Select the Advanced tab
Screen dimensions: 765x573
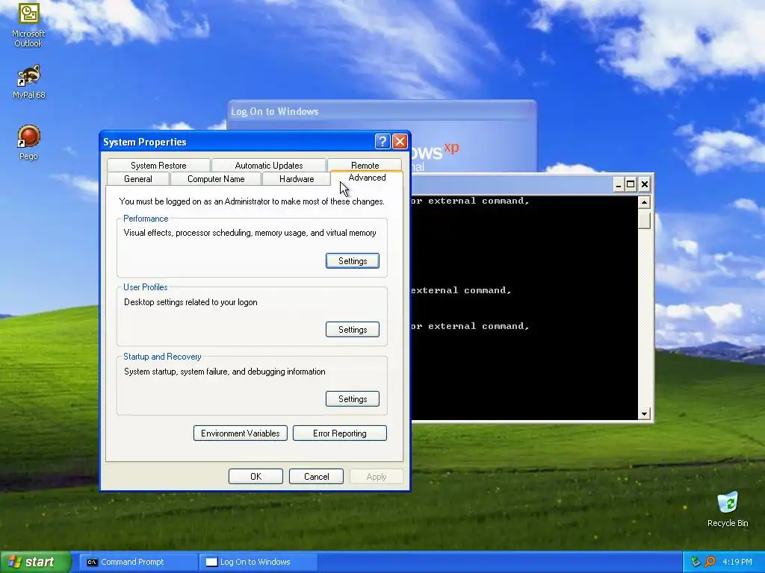coord(367,178)
